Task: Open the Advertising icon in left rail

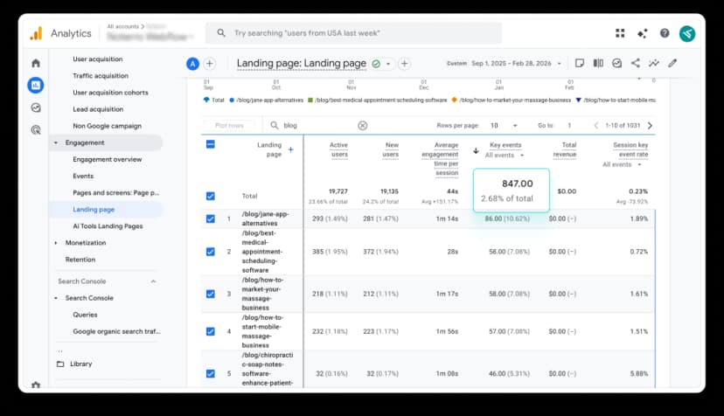Action: tap(36, 129)
